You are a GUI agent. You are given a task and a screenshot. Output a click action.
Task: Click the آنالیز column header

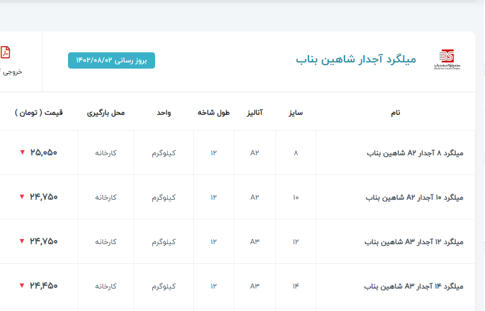[255, 112]
